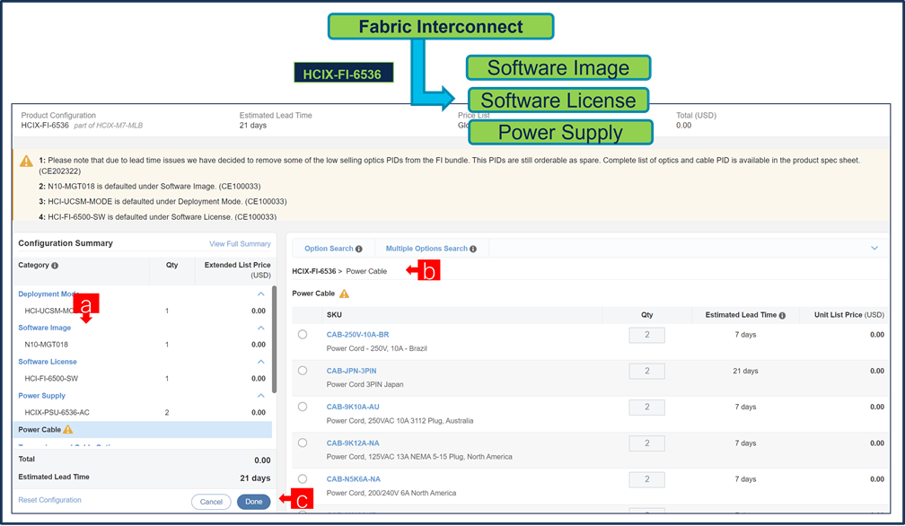Screen dimensions: 905x526
Task: Click the SKU column header
Action: click(334, 315)
